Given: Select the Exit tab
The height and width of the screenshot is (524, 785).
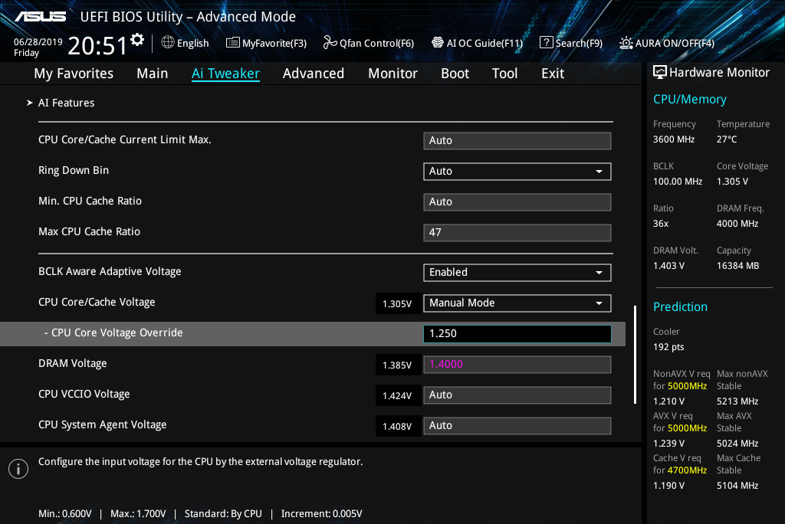Looking at the screenshot, I should [x=553, y=74].
